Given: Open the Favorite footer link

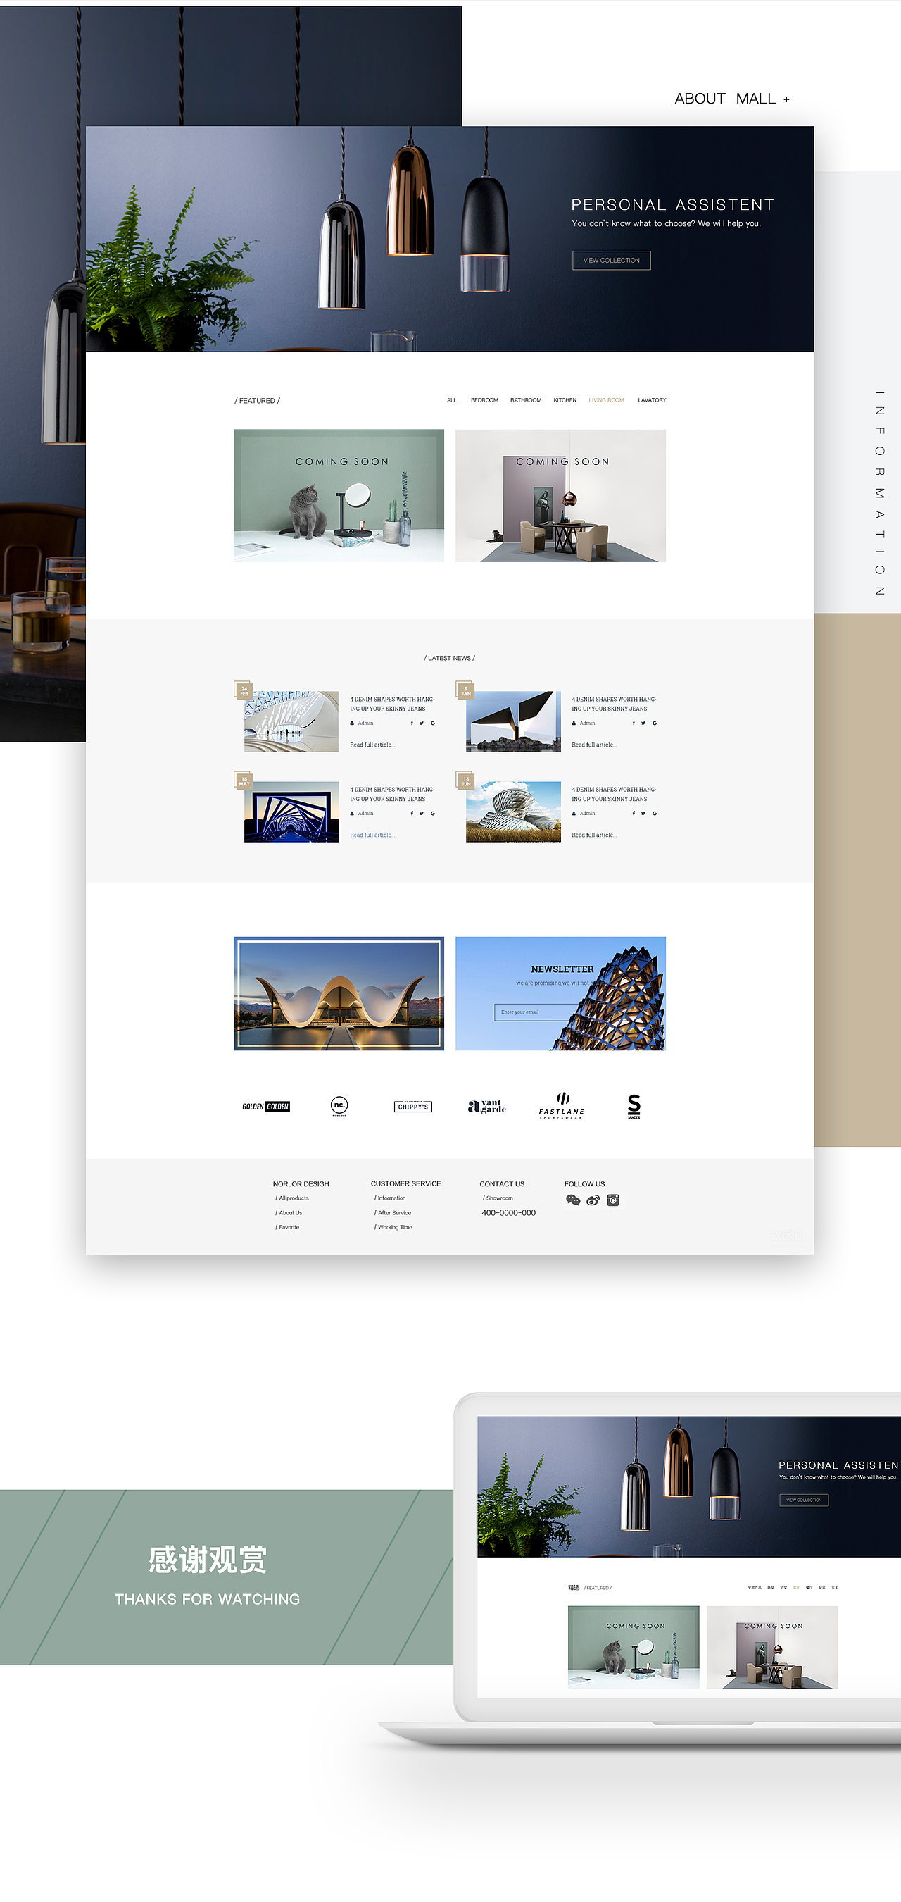Looking at the screenshot, I should pos(287,1227).
